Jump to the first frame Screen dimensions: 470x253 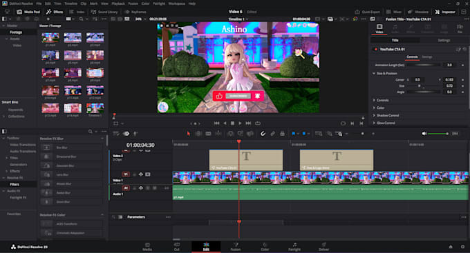click(x=216, y=123)
